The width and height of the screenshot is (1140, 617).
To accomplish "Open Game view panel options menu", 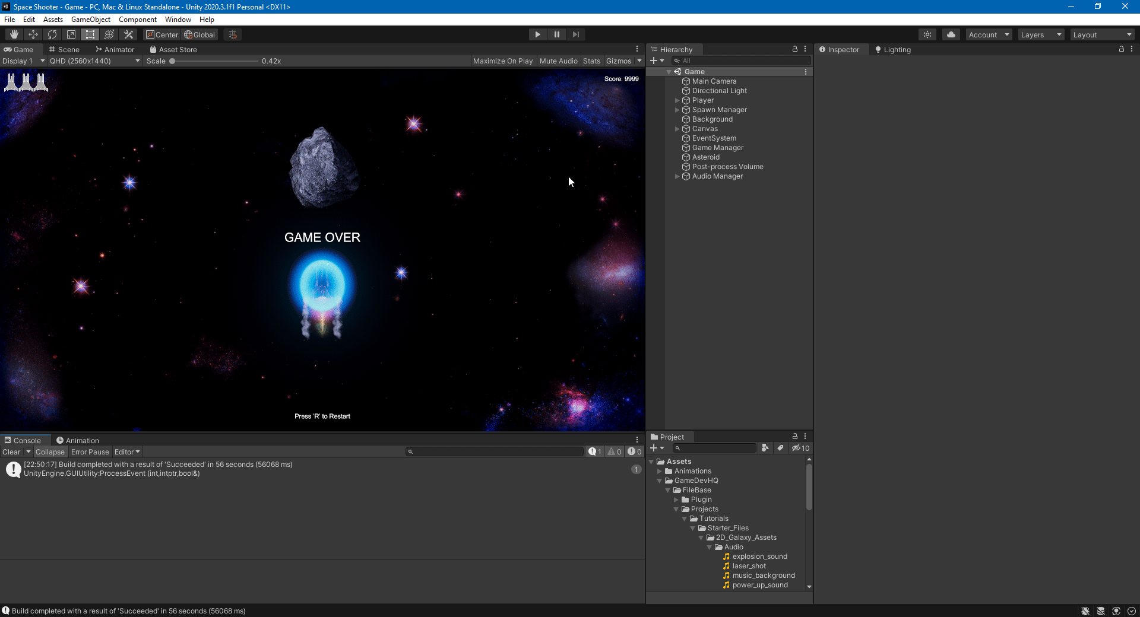I will point(637,49).
